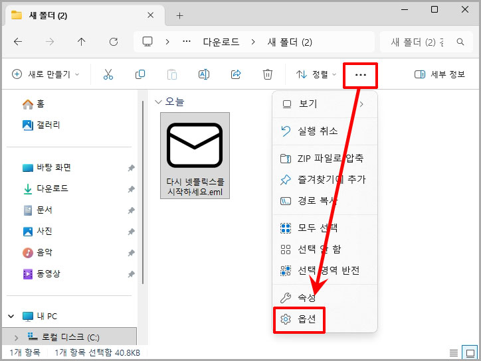Close the 새 폴더 (2) tab

click(150, 15)
